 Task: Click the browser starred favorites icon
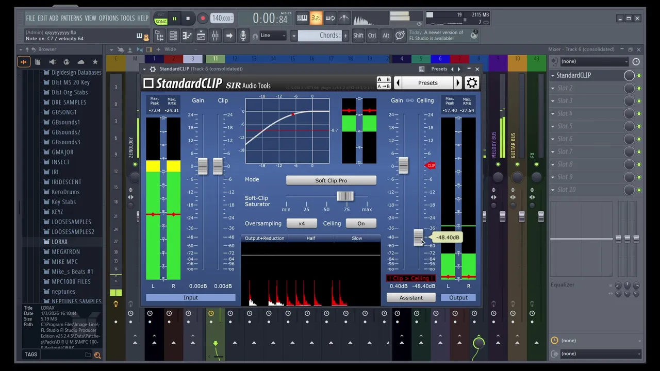click(x=95, y=62)
